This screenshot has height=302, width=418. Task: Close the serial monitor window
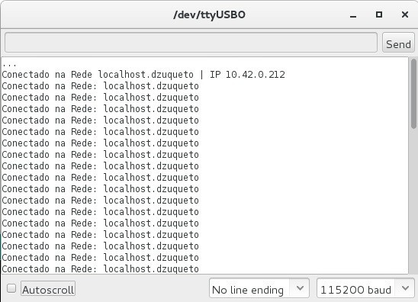click(x=405, y=14)
